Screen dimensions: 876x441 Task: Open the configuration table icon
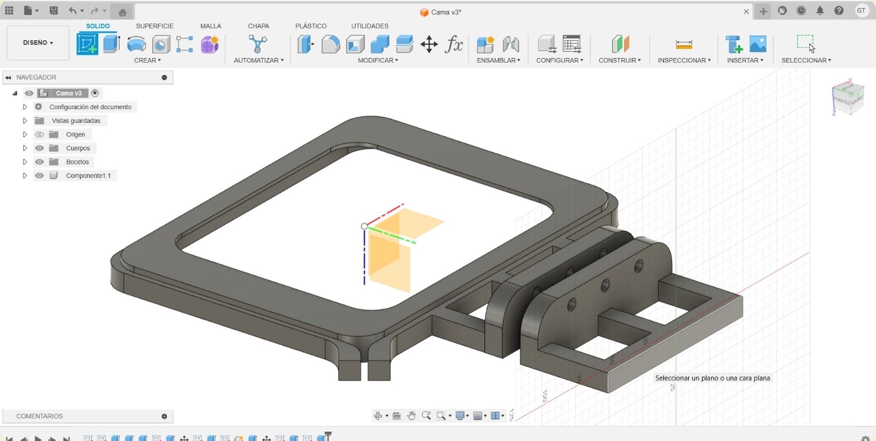pos(571,44)
